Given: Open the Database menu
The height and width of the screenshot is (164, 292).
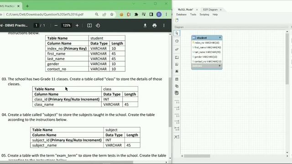Looking at the screenshot, I should pos(181,15).
